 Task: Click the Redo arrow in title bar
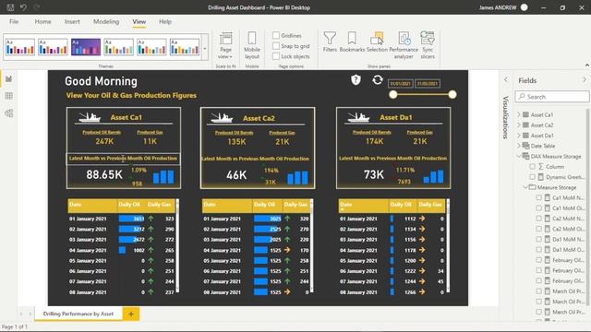click(x=37, y=7)
